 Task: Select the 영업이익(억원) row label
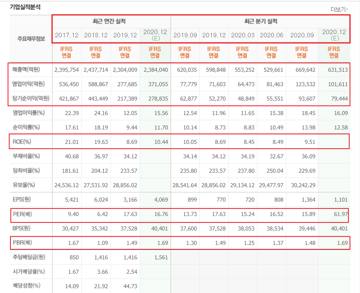(28, 84)
